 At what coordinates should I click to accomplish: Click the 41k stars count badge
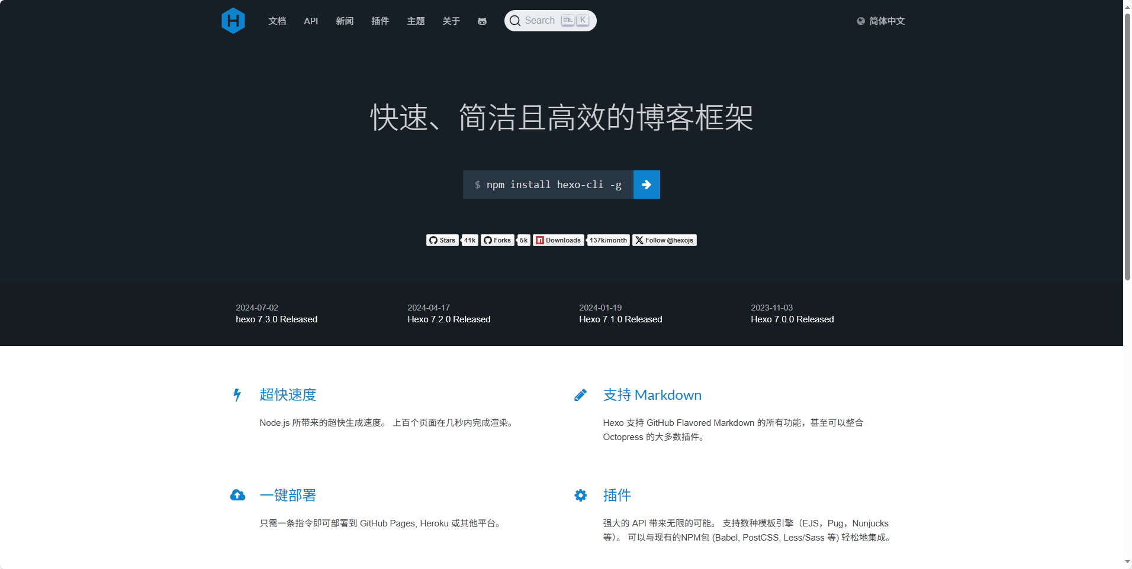(x=469, y=240)
